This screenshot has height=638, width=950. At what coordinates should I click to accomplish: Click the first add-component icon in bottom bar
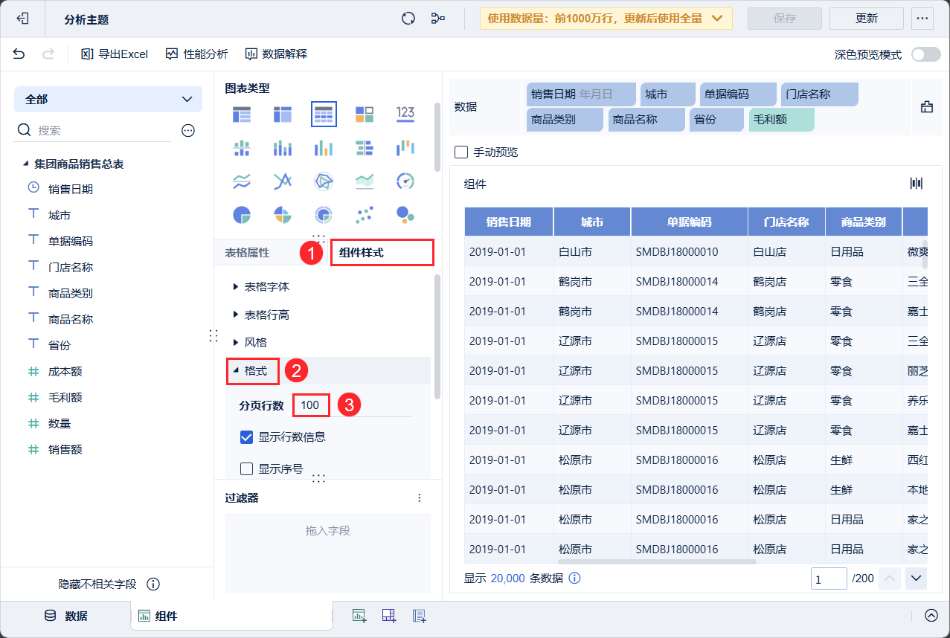359,615
